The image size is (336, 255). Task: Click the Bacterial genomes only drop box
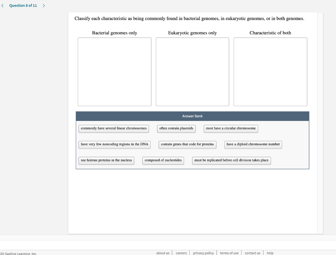click(x=115, y=72)
